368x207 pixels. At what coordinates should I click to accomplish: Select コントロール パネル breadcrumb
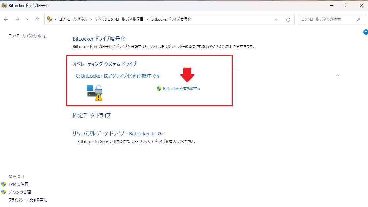(x=73, y=19)
